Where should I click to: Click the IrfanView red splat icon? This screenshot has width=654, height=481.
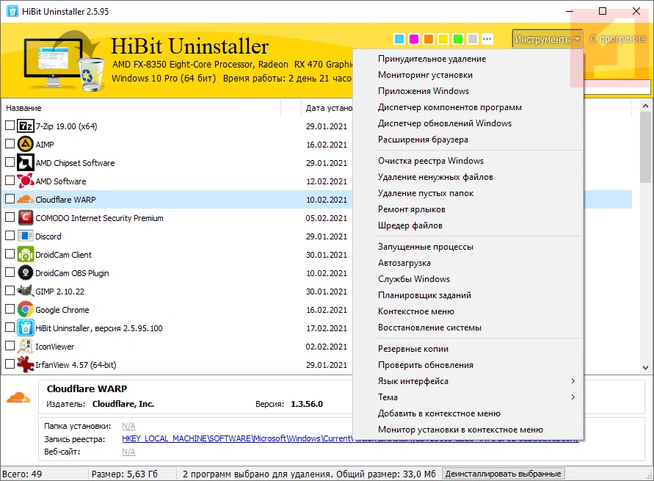[x=26, y=365]
